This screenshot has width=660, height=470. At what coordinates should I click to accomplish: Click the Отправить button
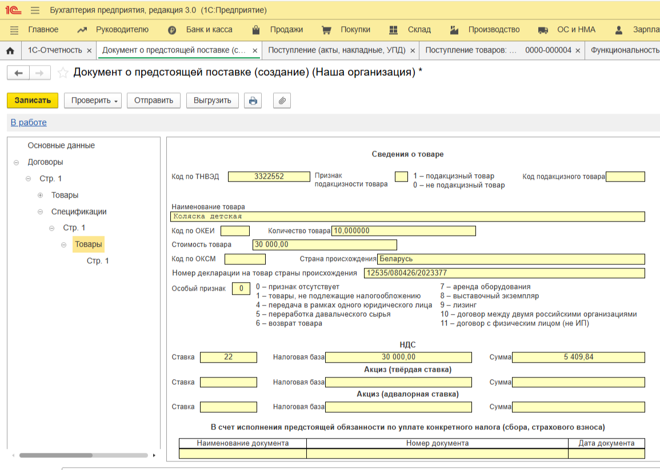[x=154, y=101]
